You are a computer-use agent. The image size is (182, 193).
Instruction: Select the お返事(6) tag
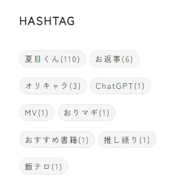pyautogui.click(x=114, y=59)
